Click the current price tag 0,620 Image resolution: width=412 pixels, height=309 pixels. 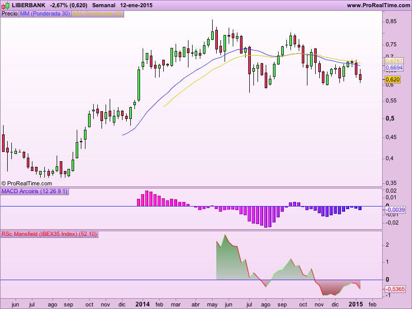click(393, 79)
